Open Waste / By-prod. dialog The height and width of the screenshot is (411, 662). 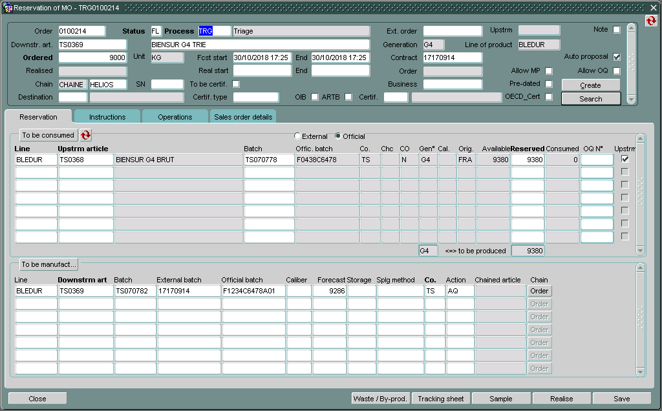pyautogui.click(x=380, y=399)
